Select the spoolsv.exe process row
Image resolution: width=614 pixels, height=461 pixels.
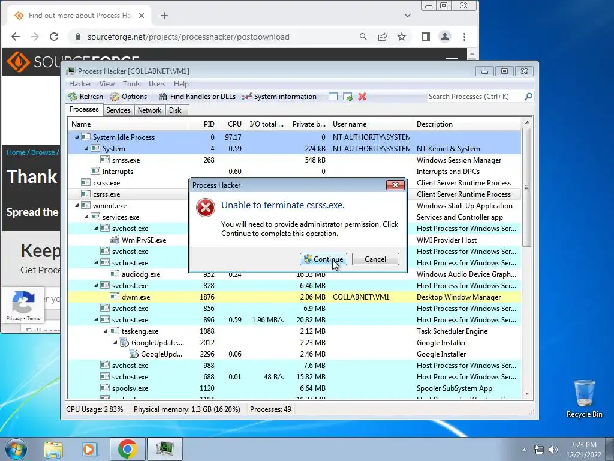[x=294, y=388]
